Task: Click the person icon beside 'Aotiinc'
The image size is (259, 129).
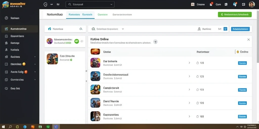Action: pos(199,29)
